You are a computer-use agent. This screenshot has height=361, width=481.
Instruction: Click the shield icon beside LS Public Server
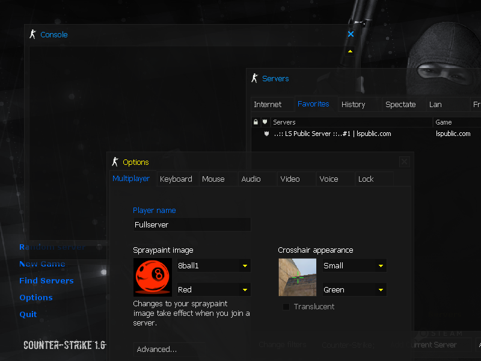[x=266, y=134]
